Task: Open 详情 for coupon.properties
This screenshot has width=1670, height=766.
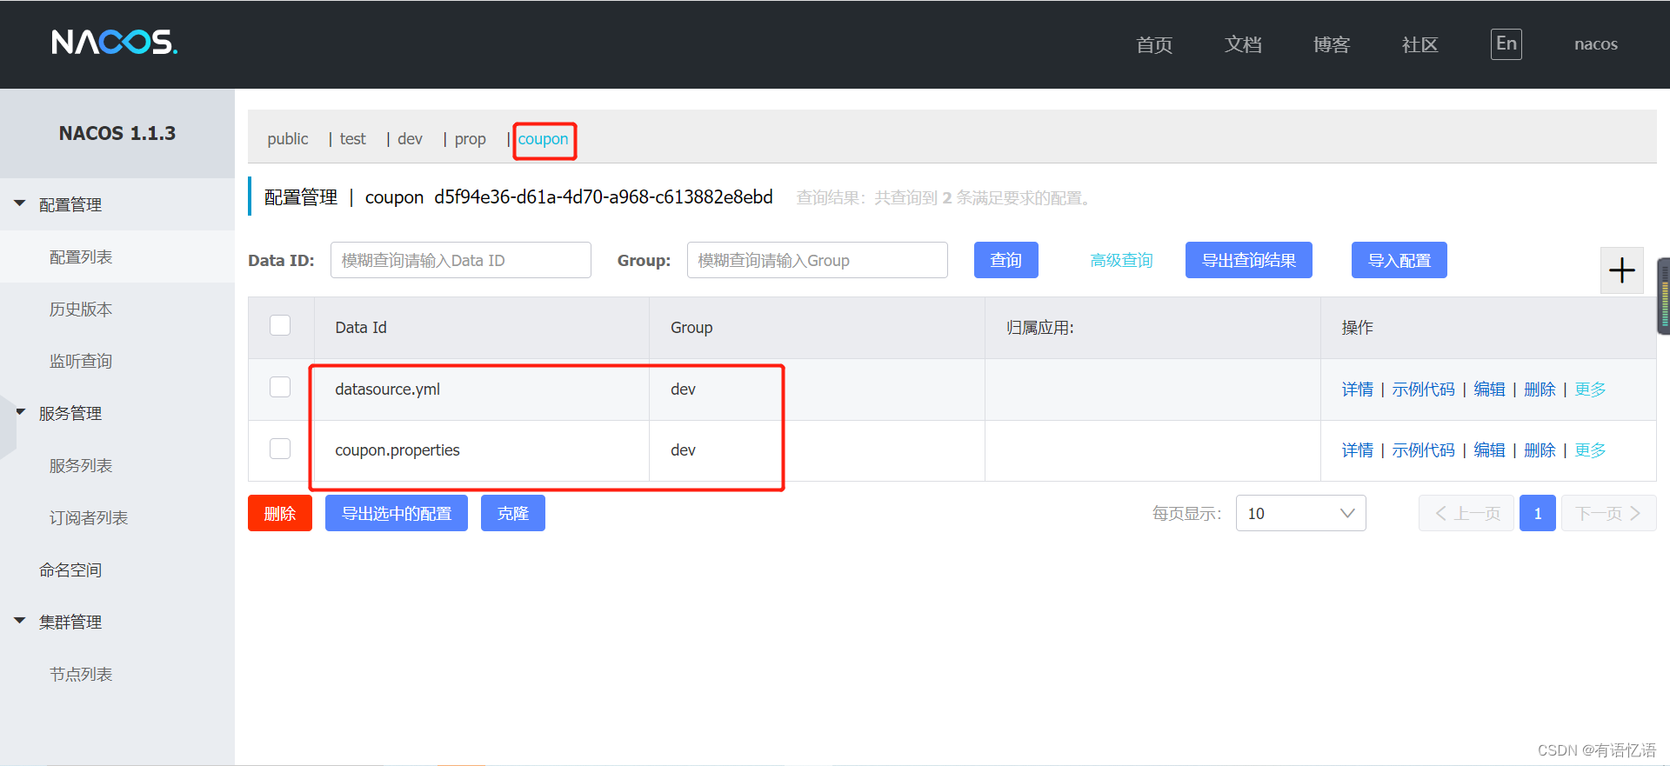Action: click(1357, 450)
